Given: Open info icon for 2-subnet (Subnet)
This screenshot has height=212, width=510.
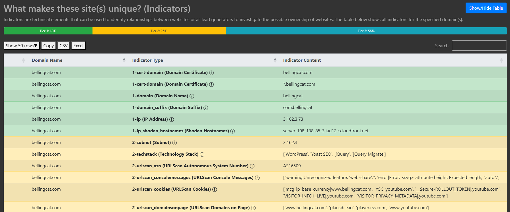Looking at the screenshot, I should click(174, 143).
